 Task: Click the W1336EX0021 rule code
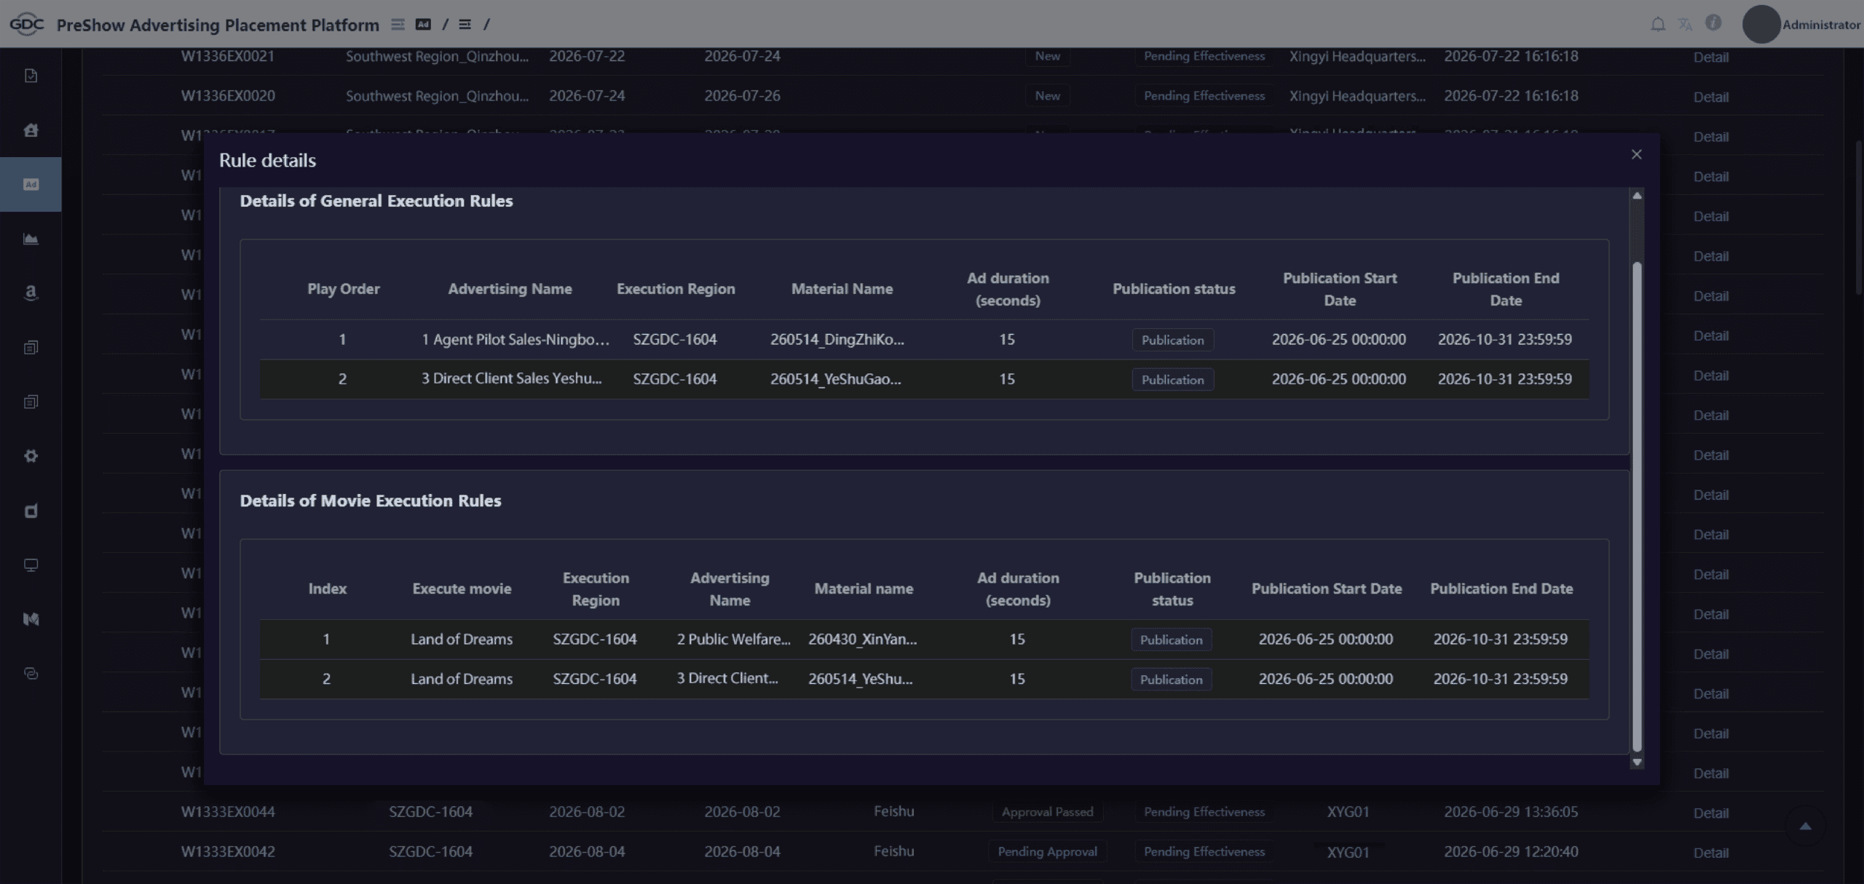[x=227, y=56]
